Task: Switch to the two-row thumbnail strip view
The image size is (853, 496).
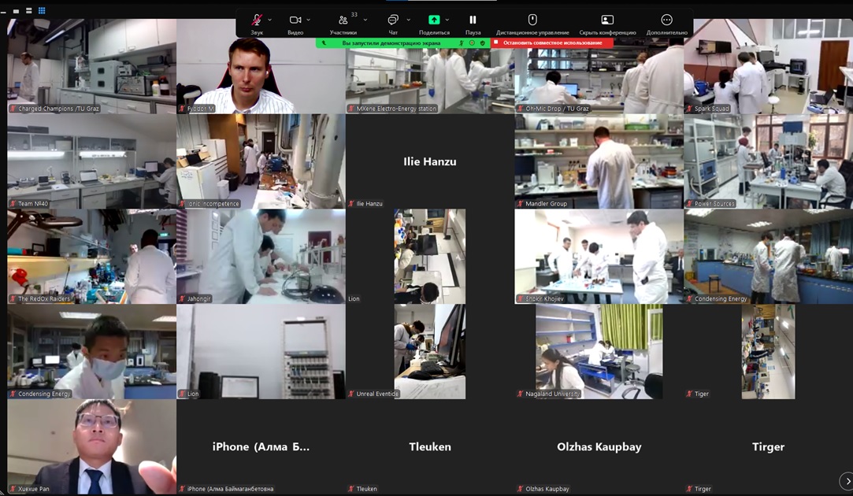Action: [x=29, y=10]
